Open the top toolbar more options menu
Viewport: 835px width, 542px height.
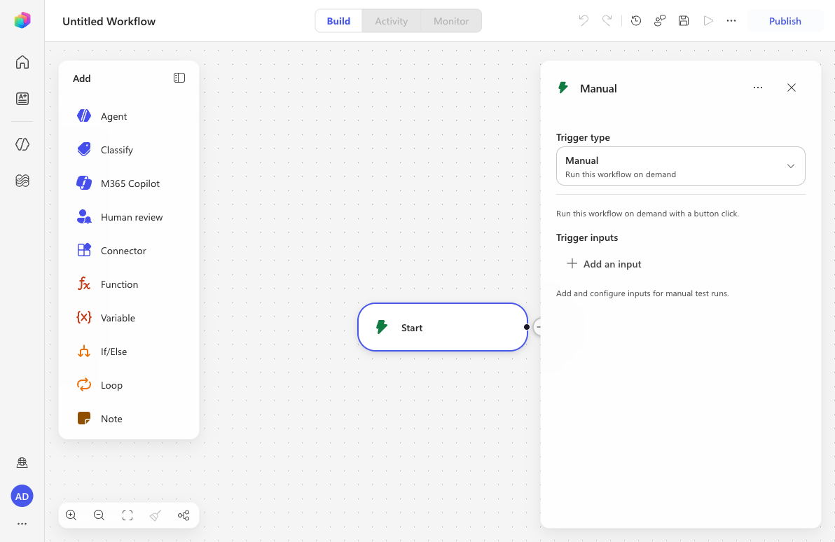731,21
